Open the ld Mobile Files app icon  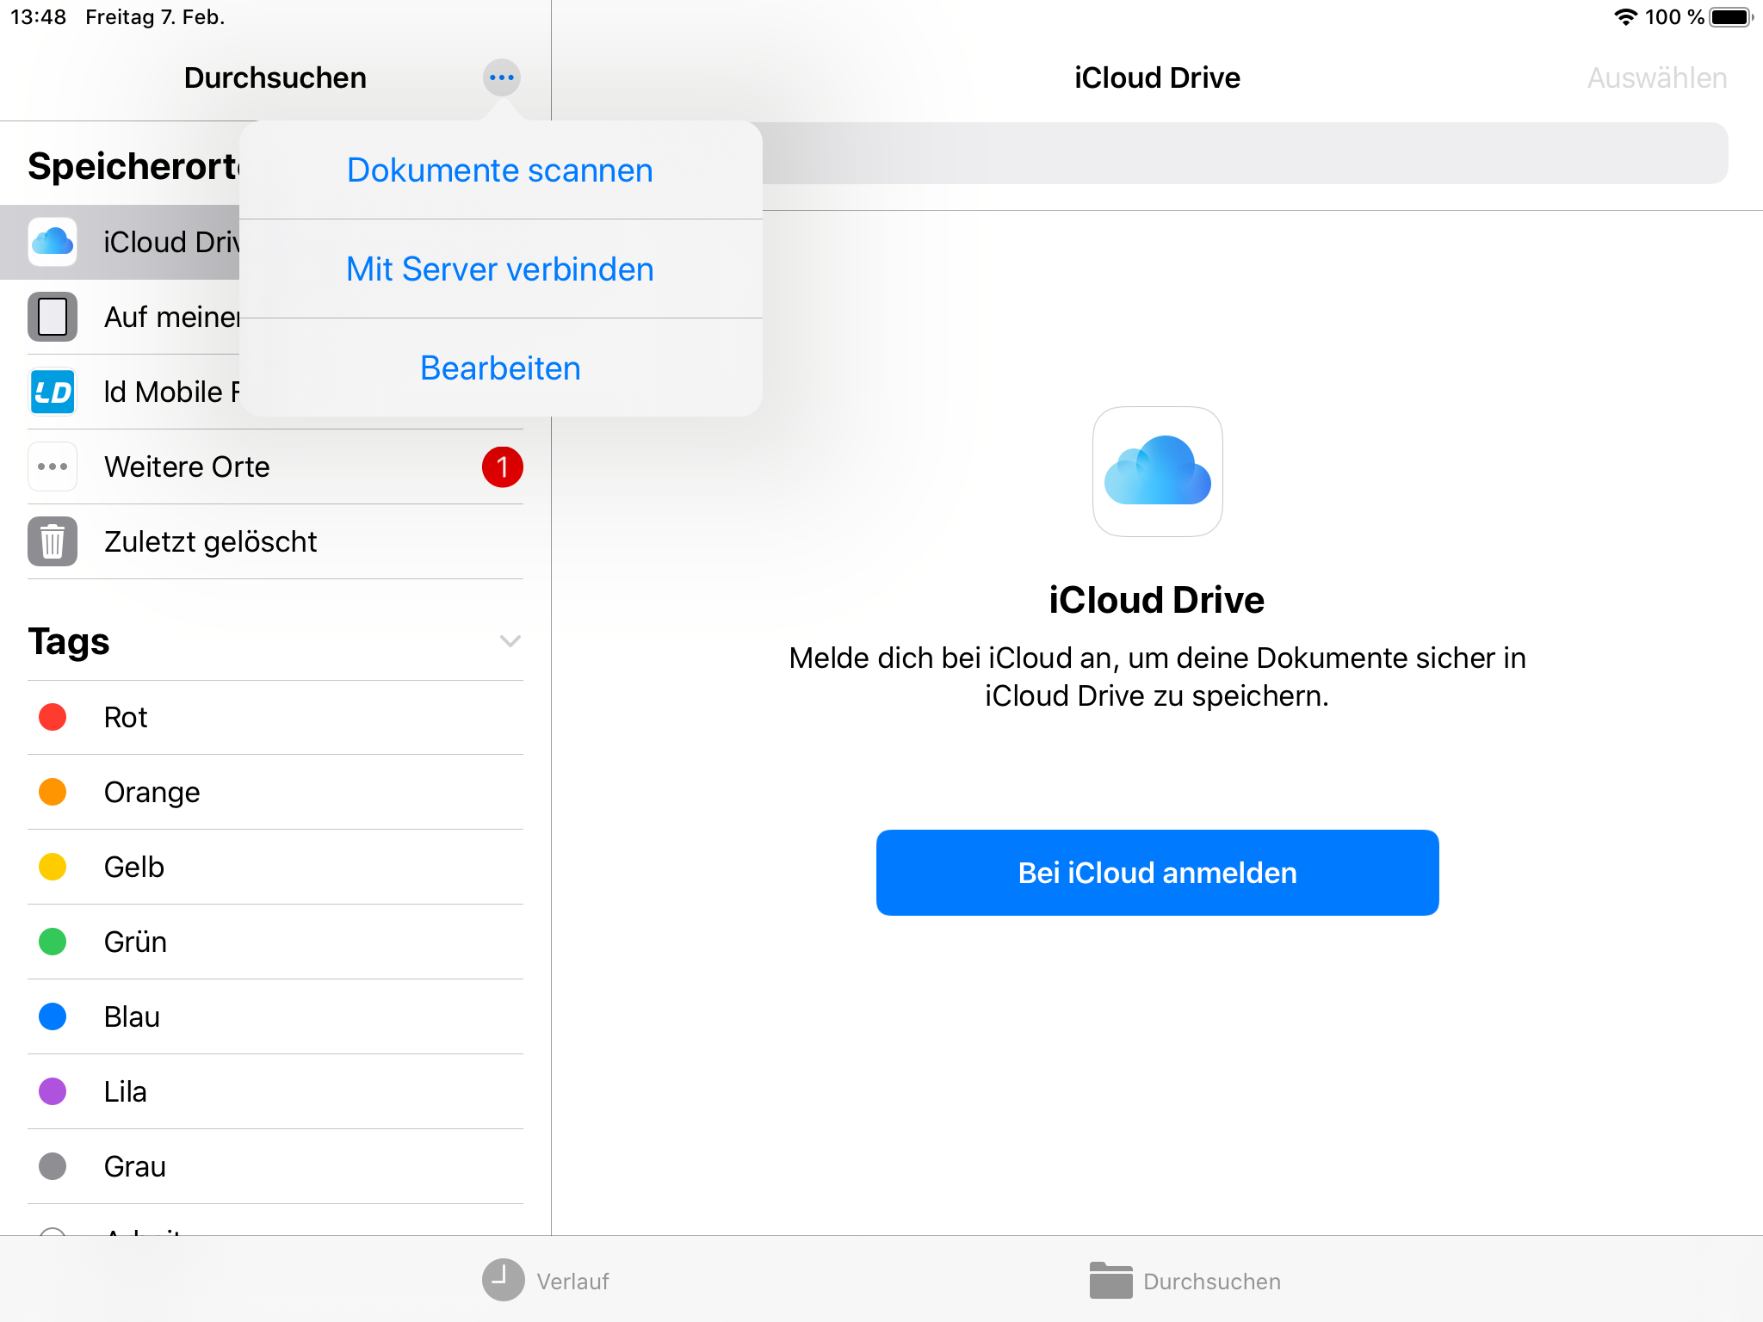coord(53,392)
